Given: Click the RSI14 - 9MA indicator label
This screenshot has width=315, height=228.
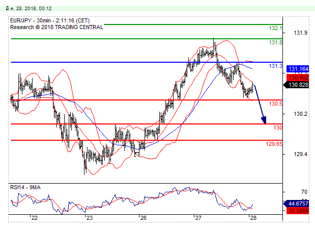Looking at the screenshot, I should tap(25, 187).
